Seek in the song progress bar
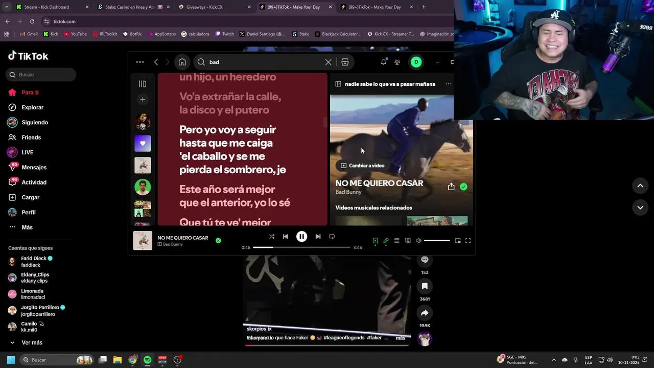Viewport: 654px width, 368px height. click(301, 247)
